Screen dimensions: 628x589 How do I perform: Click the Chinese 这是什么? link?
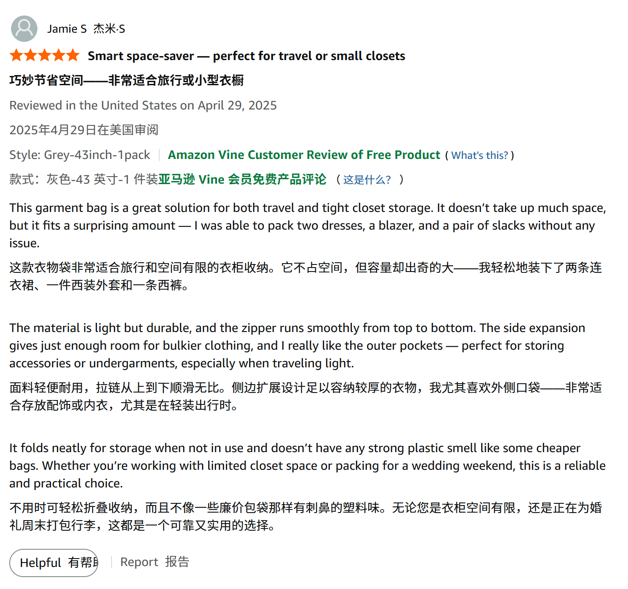click(367, 180)
